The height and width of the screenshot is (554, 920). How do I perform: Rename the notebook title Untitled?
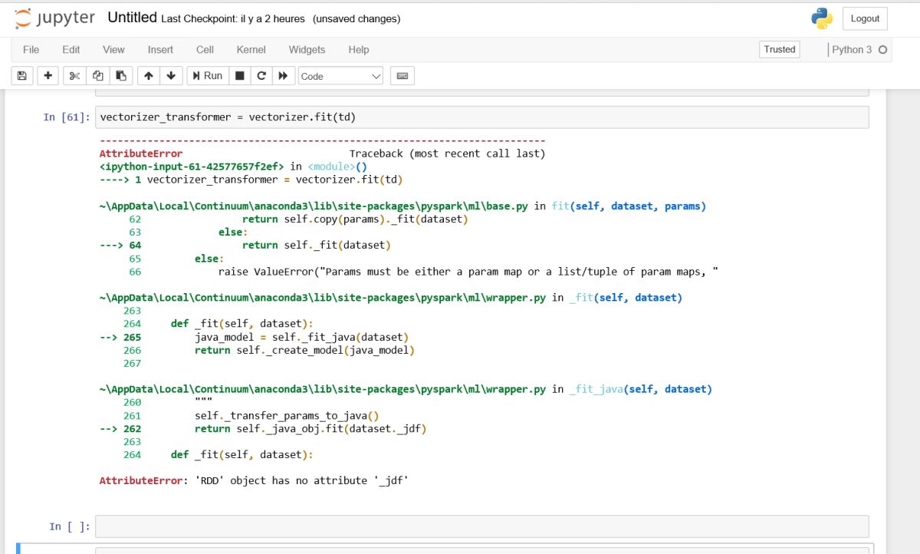point(132,18)
